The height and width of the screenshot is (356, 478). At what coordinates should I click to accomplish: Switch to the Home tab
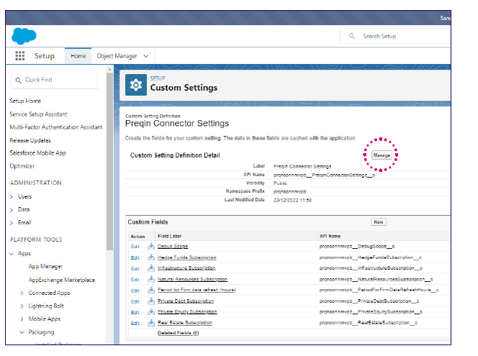(78, 55)
